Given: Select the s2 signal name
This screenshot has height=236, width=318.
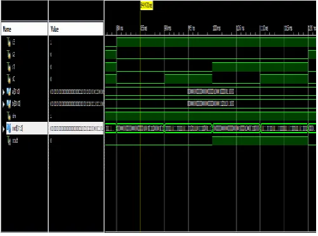Looking at the screenshot, I should 13,55.
